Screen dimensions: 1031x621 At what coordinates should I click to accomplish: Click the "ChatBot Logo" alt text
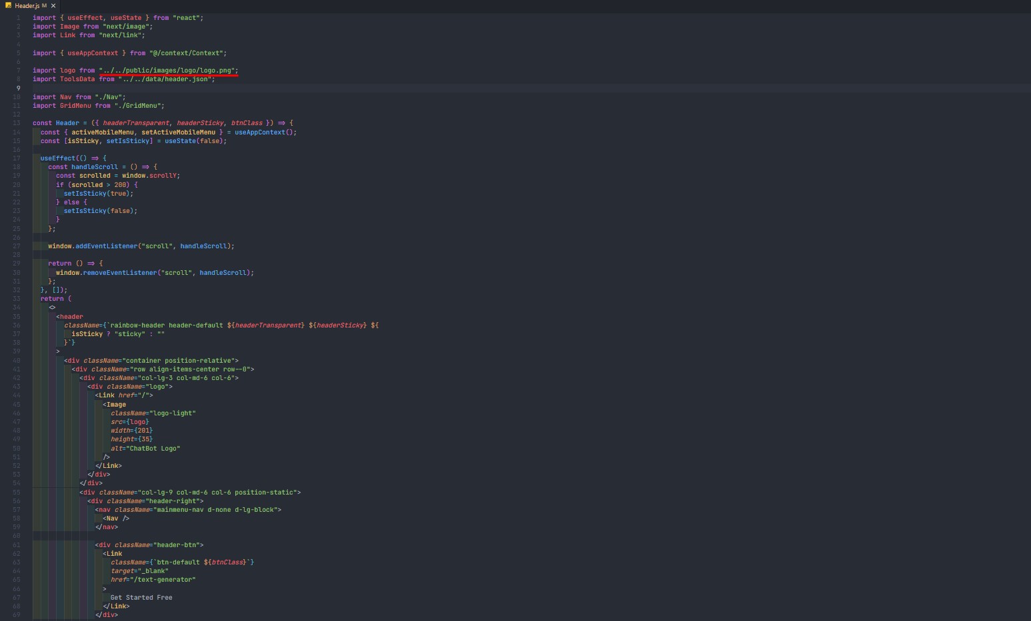(x=155, y=449)
